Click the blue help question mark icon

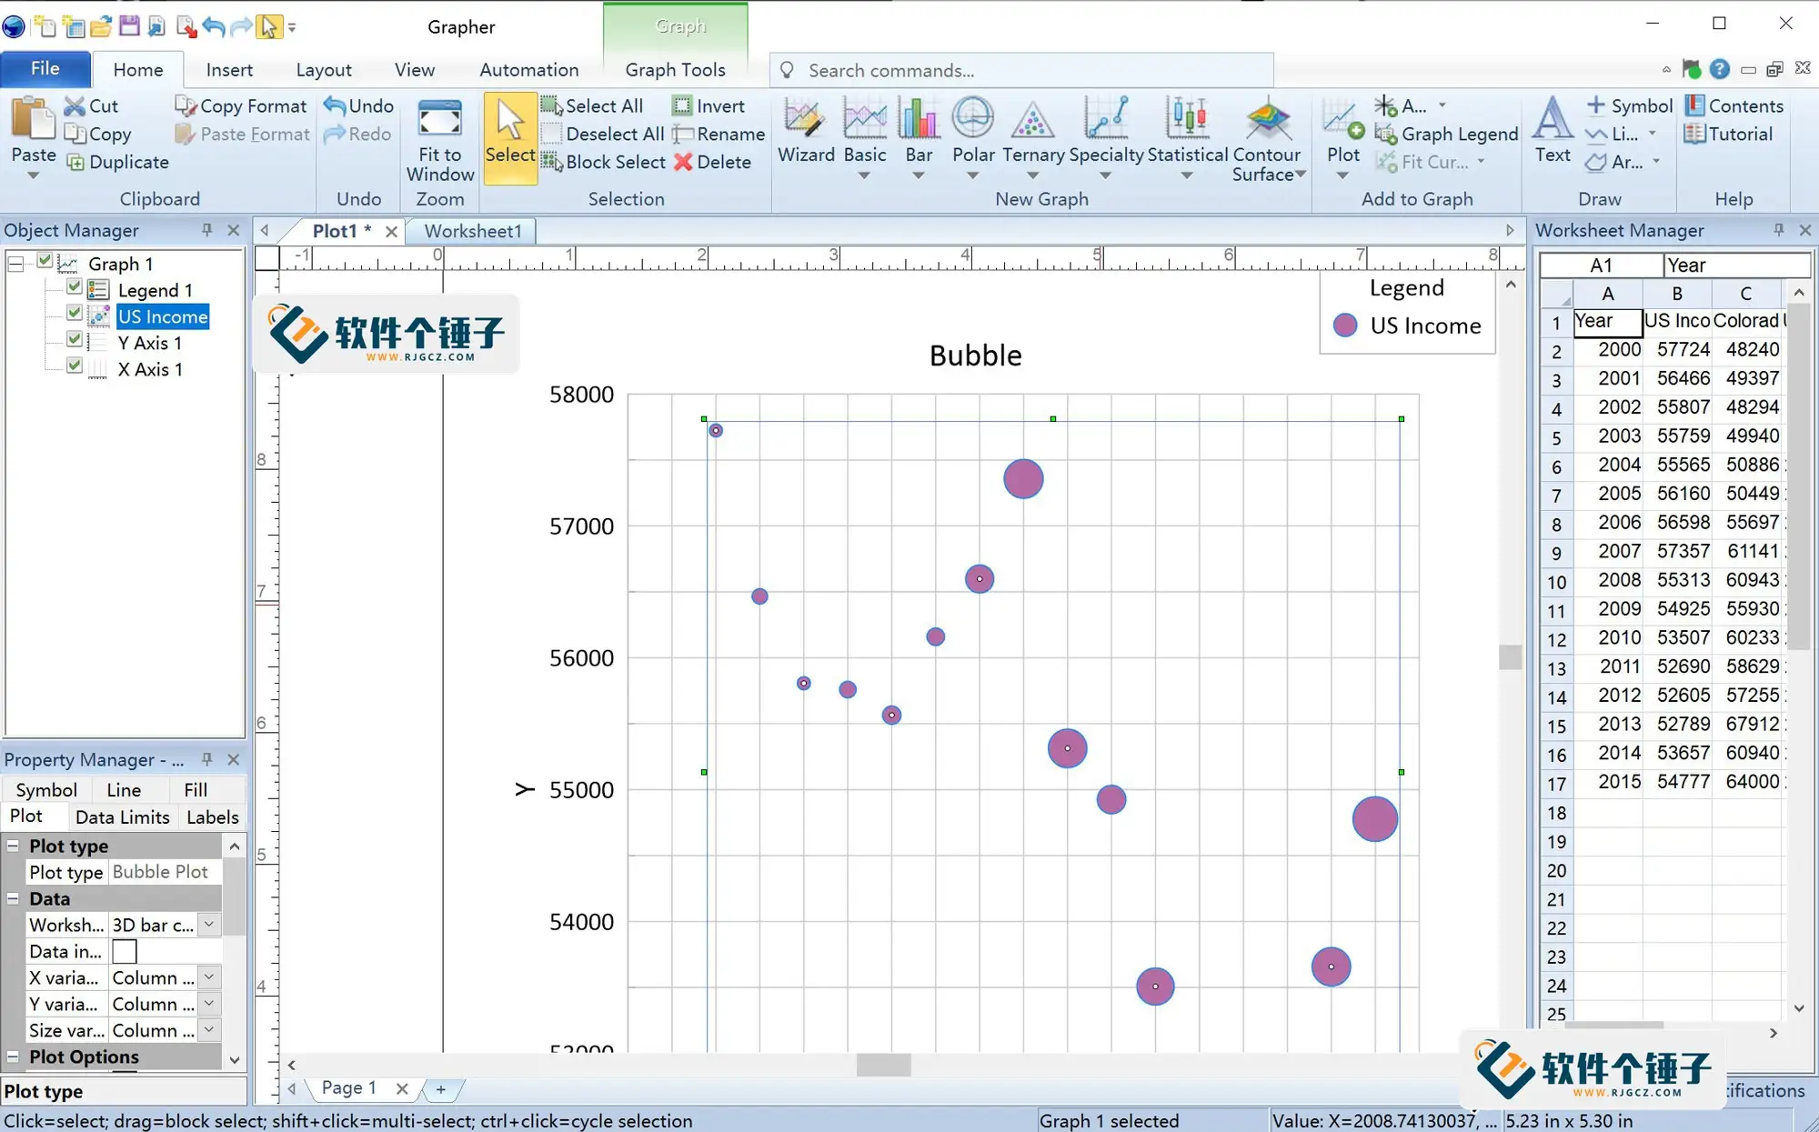coord(1719,69)
